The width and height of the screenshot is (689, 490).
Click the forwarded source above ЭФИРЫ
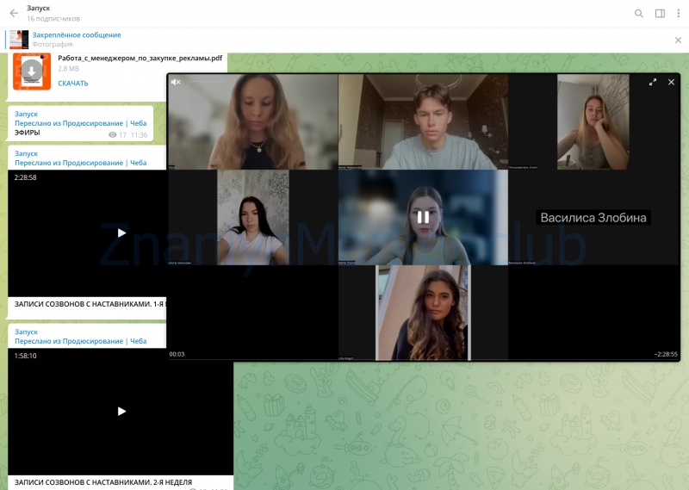point(80,124)
